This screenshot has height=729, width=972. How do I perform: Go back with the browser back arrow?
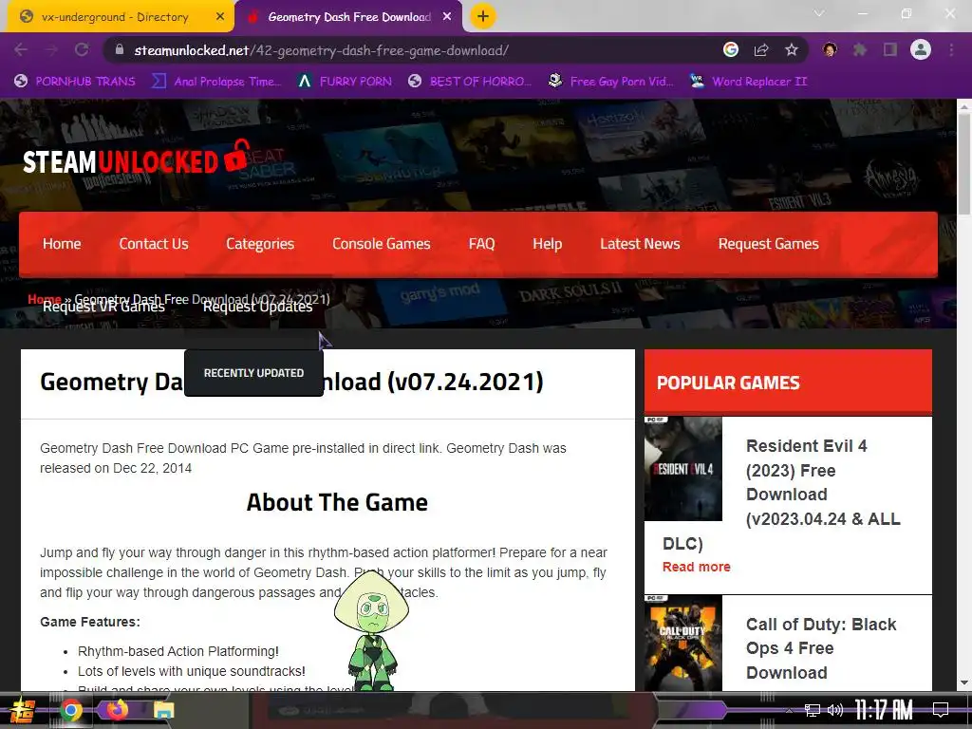[x=21, y=50]
